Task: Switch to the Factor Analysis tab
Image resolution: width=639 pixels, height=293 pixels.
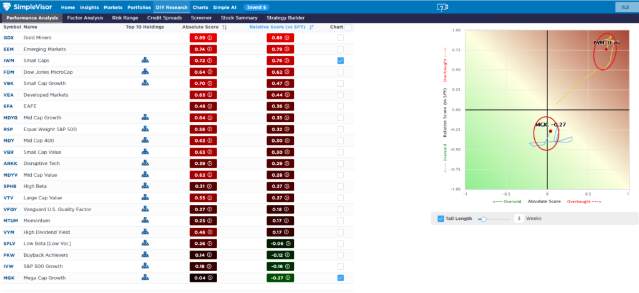Action: (x=85, y=17)
